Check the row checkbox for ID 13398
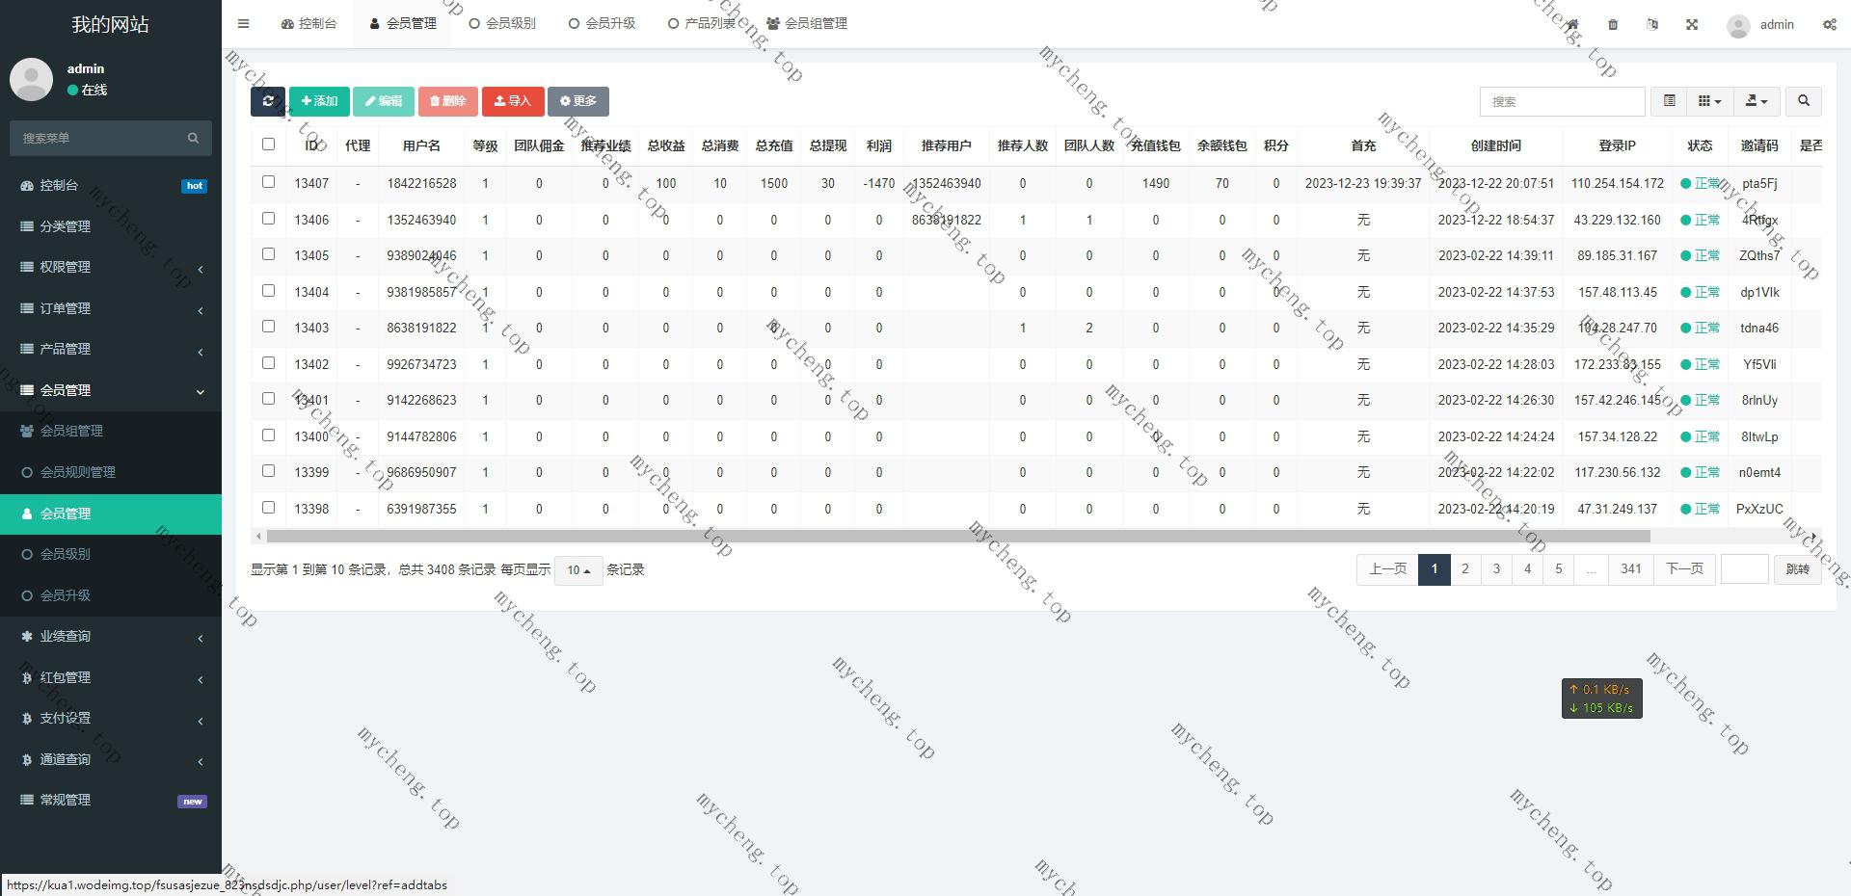The height and width of the screenshot is (896, 1851). (x=268, y=507)
